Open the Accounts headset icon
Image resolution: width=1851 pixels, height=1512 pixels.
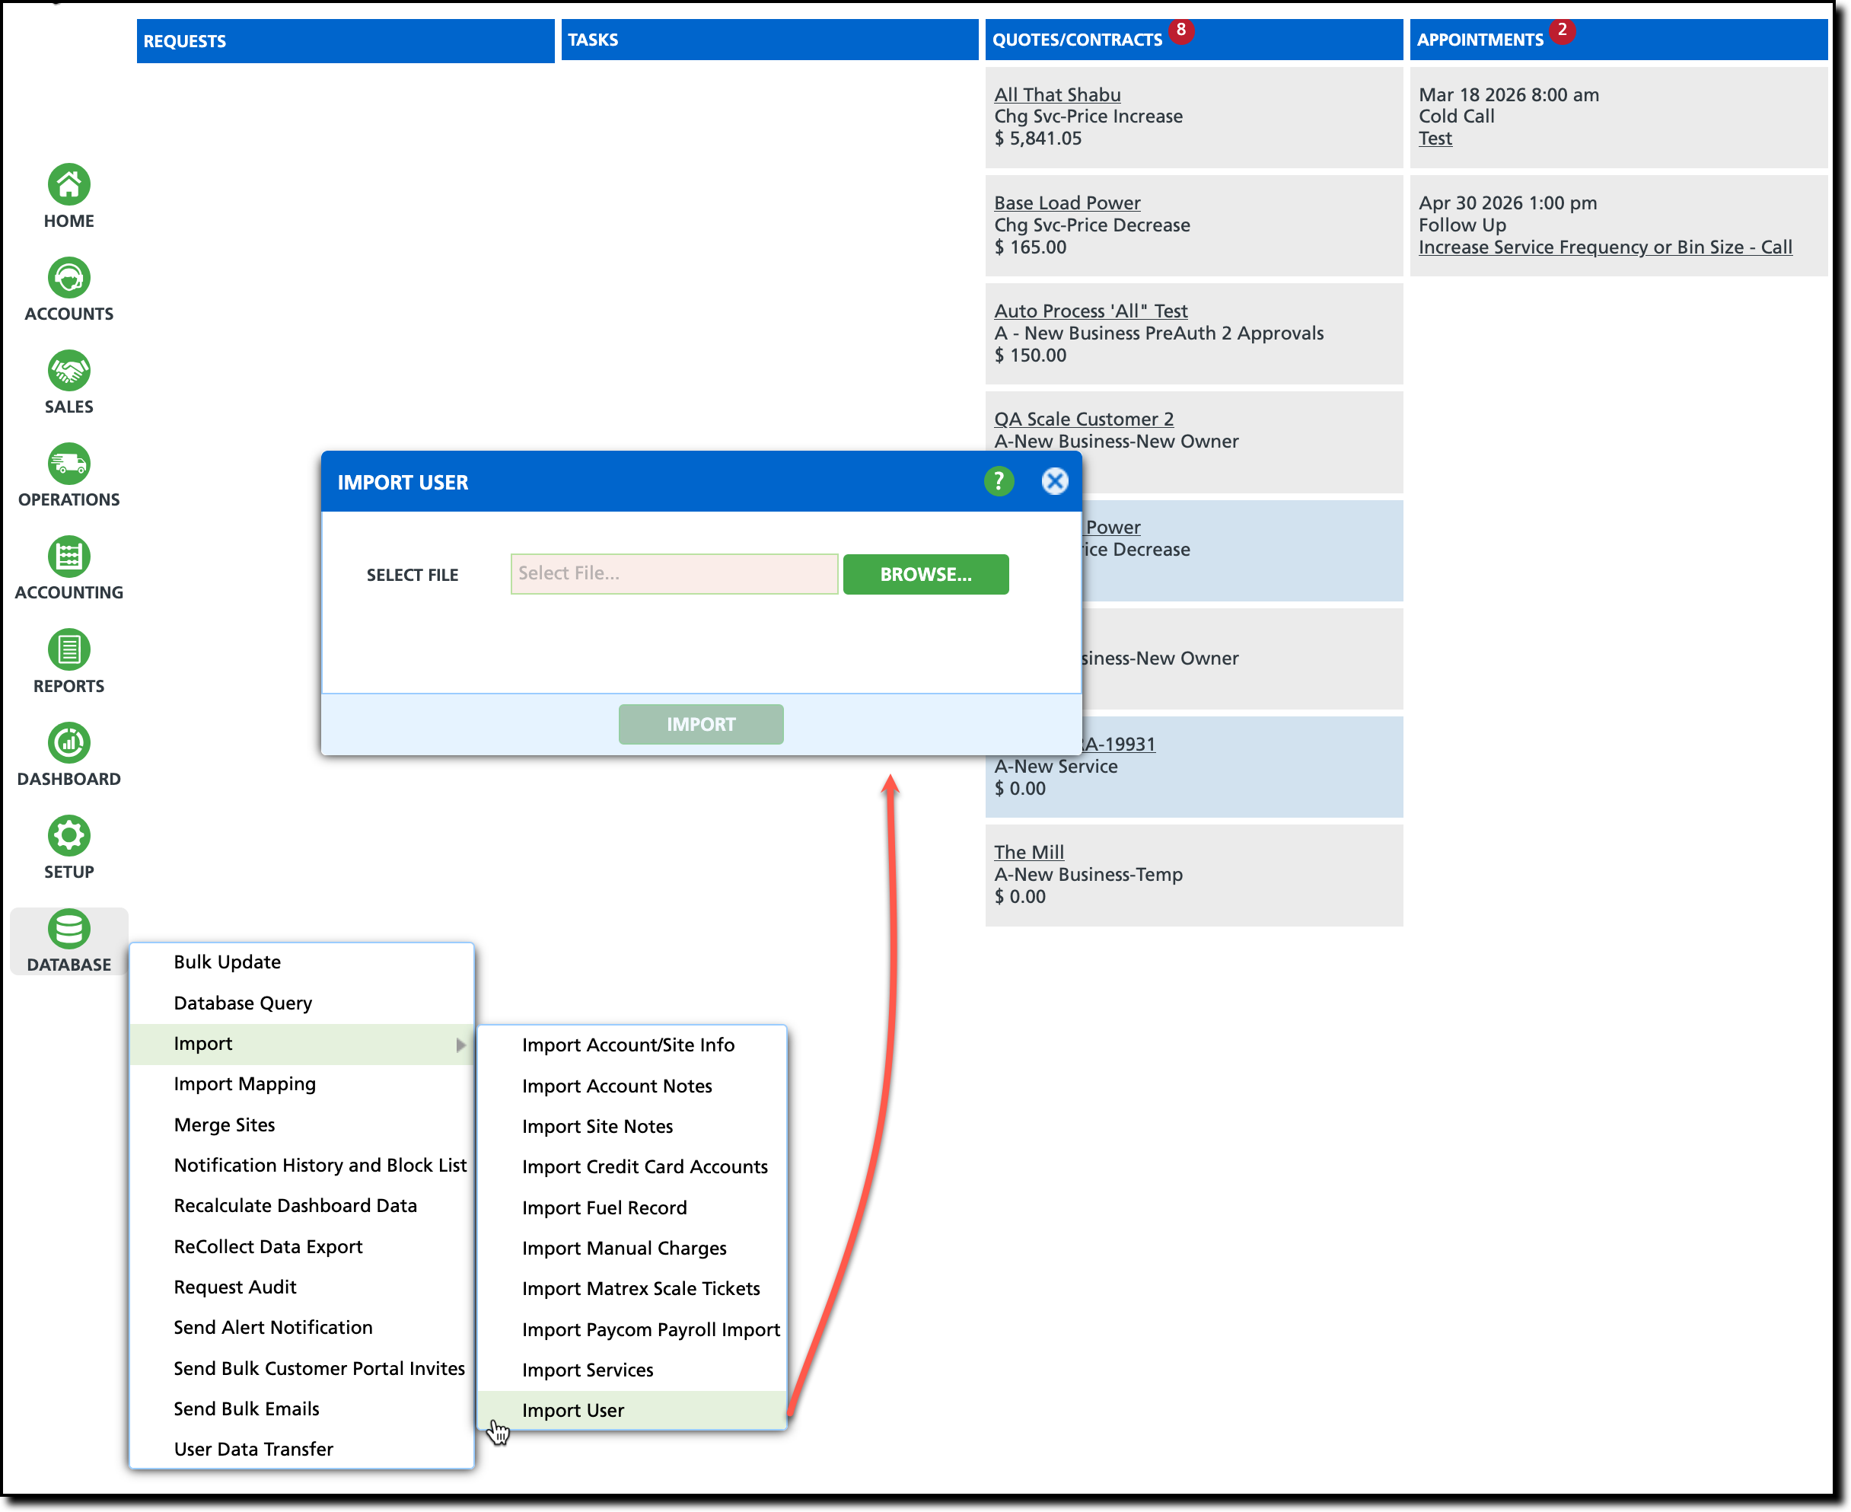[68, 278]
